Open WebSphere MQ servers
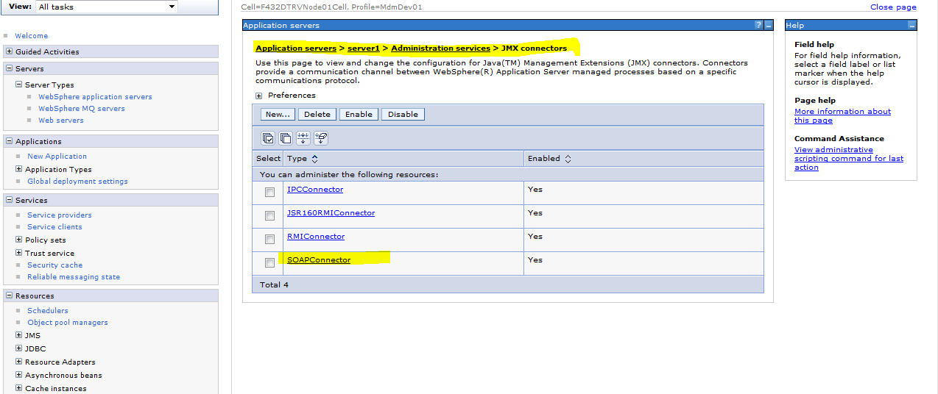The width and height of the screenshot is (938, 394). point(82,108)
